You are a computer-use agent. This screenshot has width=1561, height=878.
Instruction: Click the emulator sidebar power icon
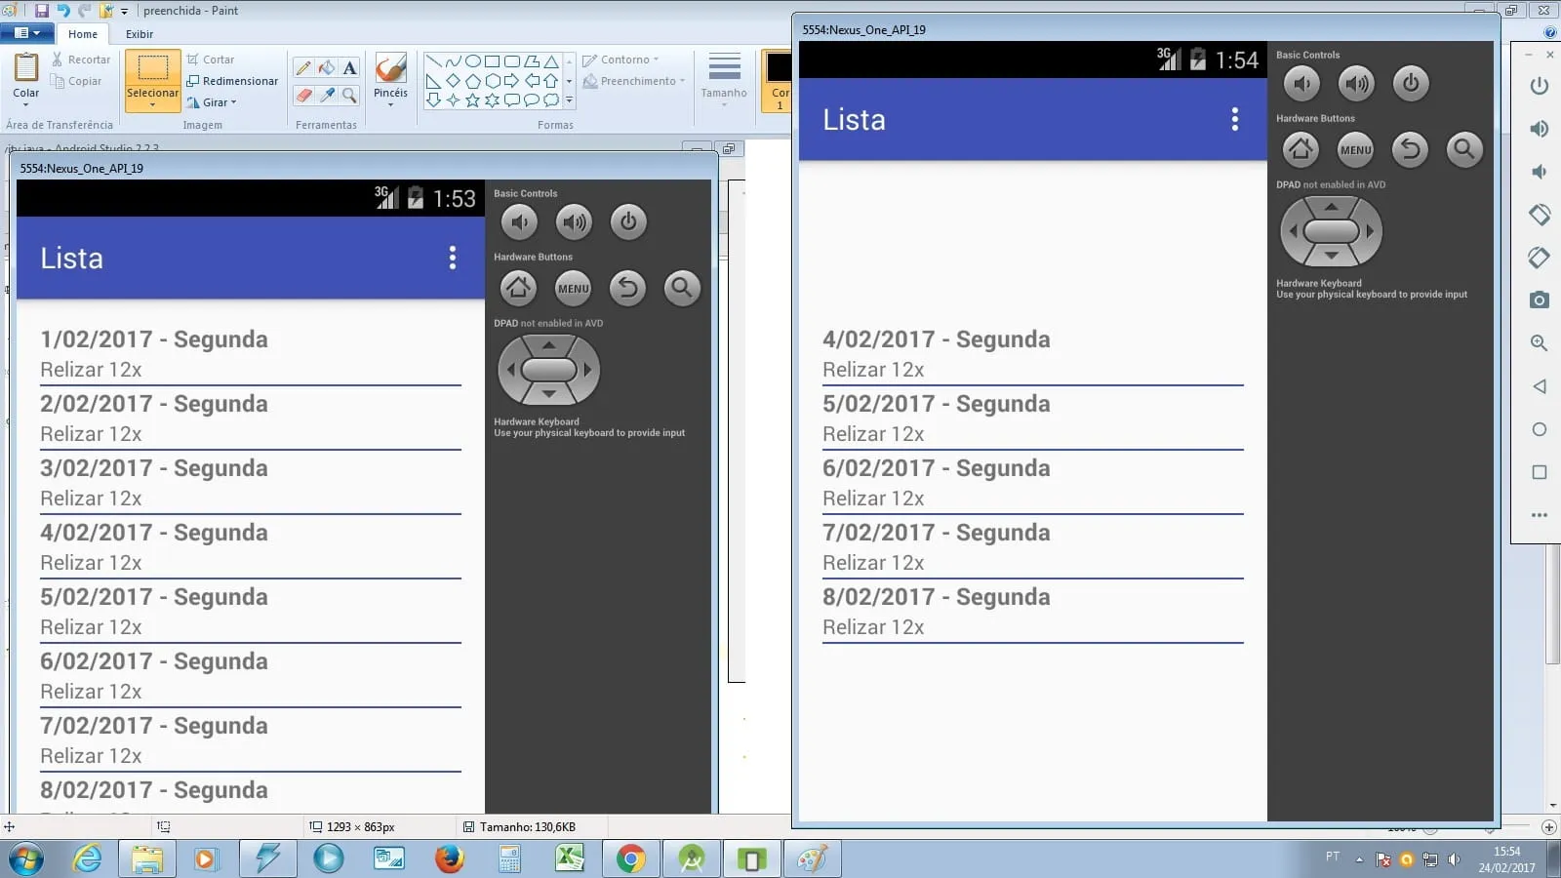(x=1540, y=86)
